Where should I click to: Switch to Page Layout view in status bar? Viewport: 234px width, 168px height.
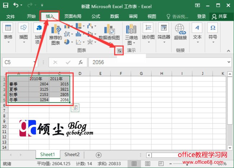[148, 164]
